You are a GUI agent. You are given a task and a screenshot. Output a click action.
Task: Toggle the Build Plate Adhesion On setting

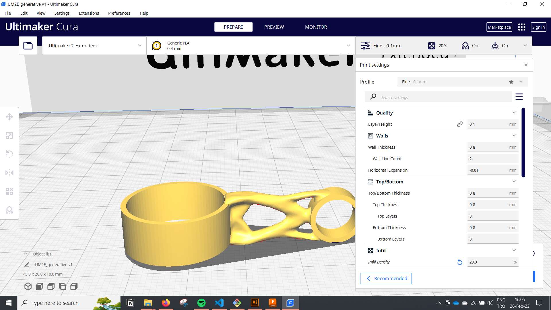(x=505, y=45)
